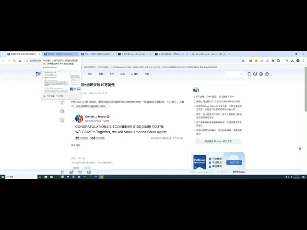Image resolution: width=307 pixels, height=230 pixels.
Task: Switch PANews to dark mode
Action: (x=255, y=74)
